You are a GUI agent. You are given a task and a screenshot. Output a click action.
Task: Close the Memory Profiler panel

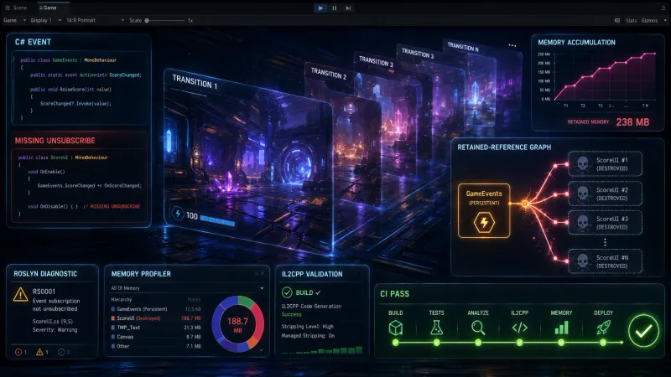263,274
